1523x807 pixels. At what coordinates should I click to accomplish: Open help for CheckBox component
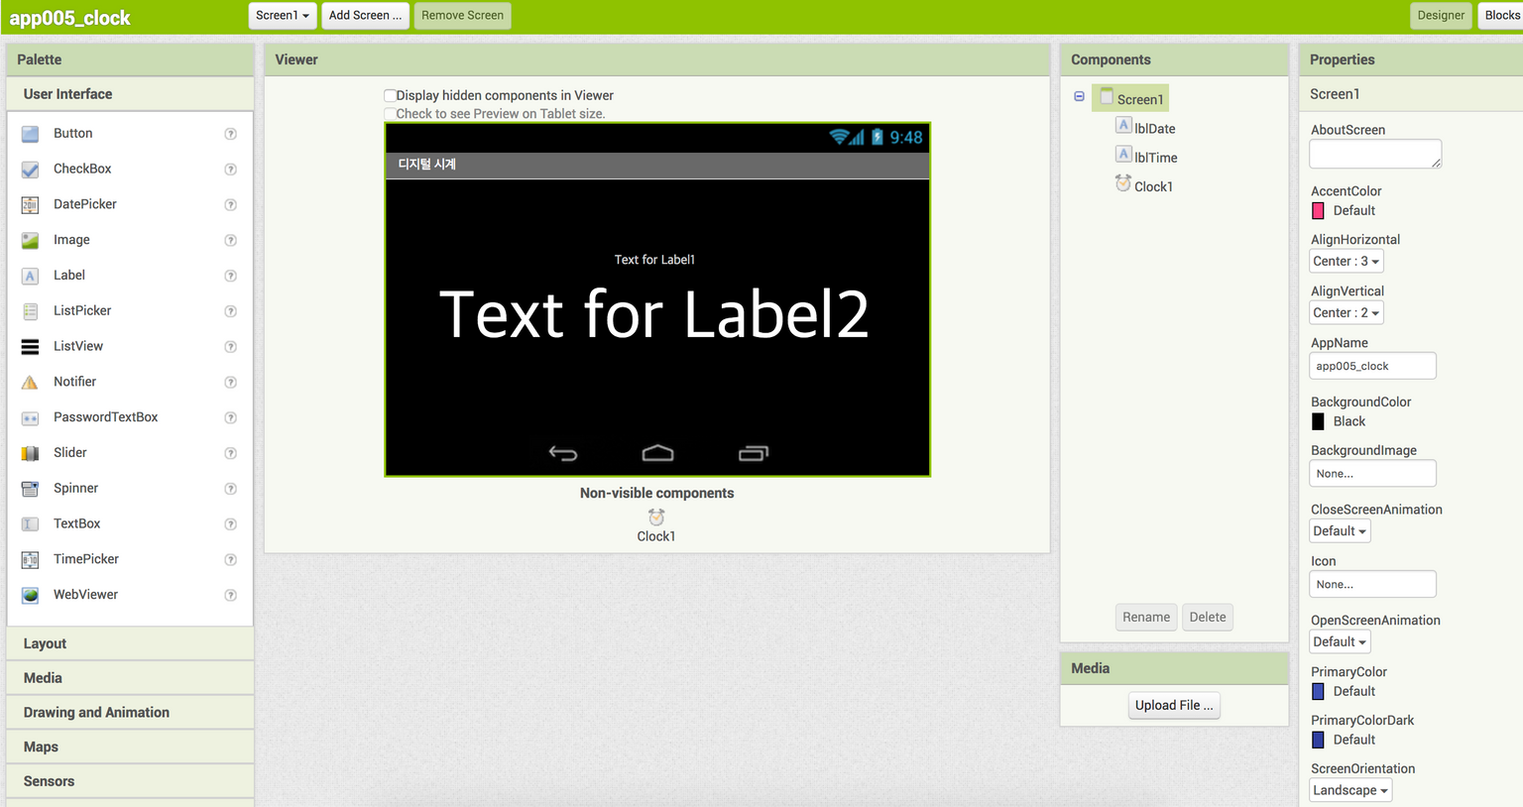(230, 170)
